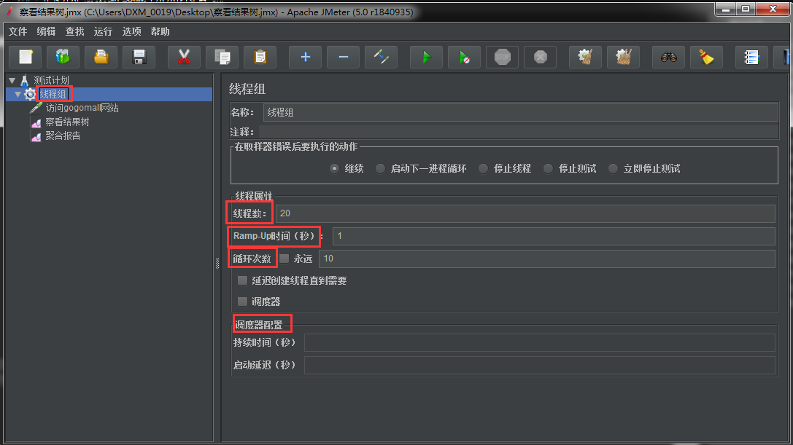
Task: Click the 线程组 gear icon
Action: click(x=30, y=94)
